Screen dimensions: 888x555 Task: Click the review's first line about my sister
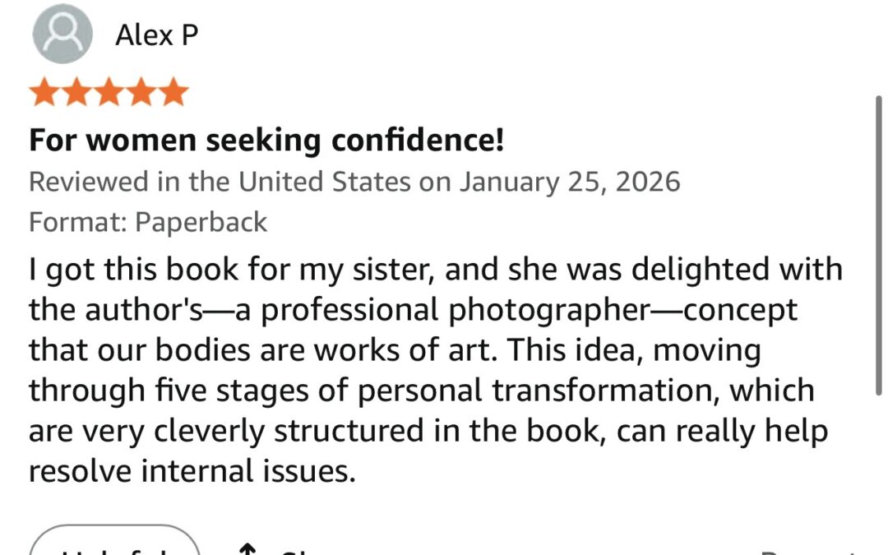coord(436,271)
